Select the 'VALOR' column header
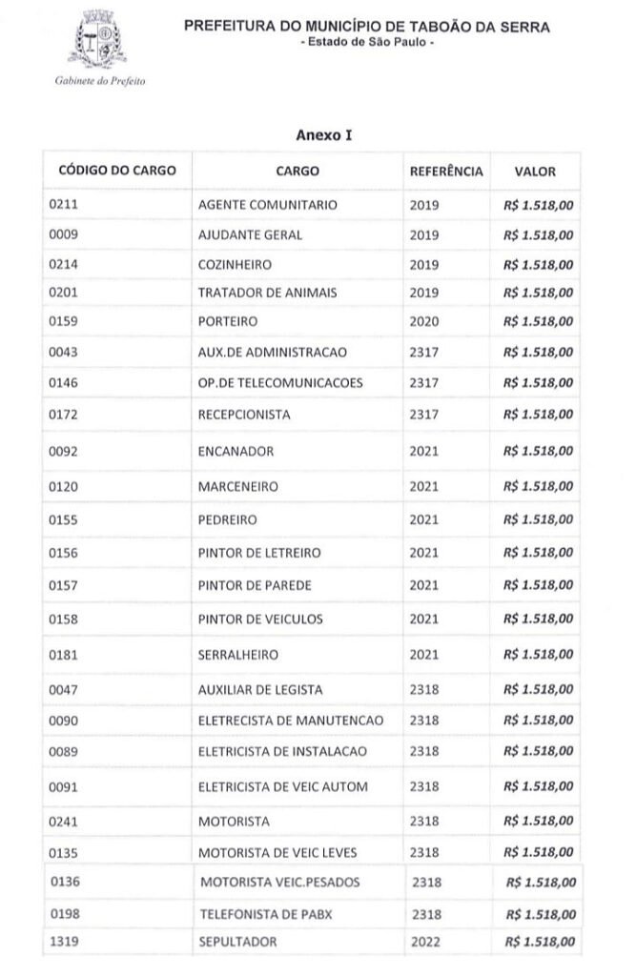 pos(535,172)
